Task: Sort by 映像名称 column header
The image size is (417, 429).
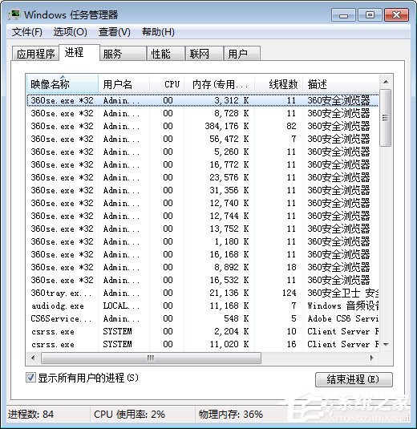Action: coord(62,83)
